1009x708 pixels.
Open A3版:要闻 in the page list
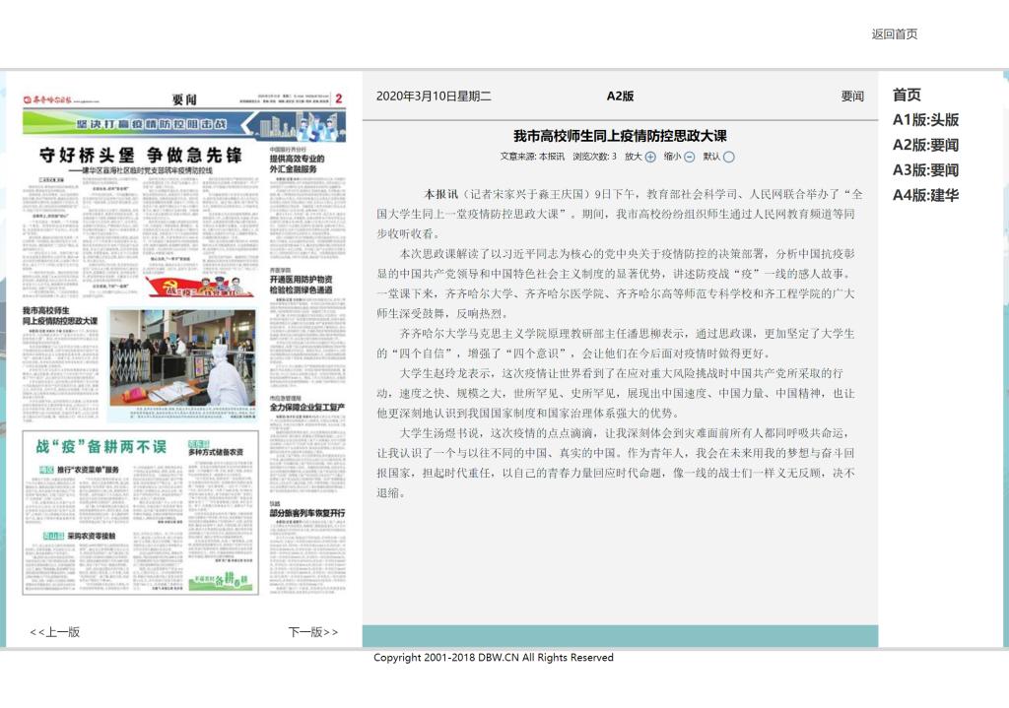(925, 170)
